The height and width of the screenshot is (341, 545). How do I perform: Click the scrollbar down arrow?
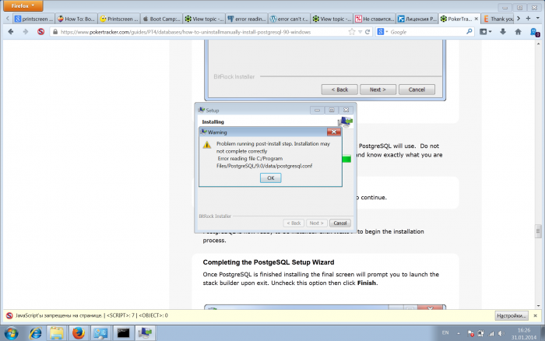point(538,305)
